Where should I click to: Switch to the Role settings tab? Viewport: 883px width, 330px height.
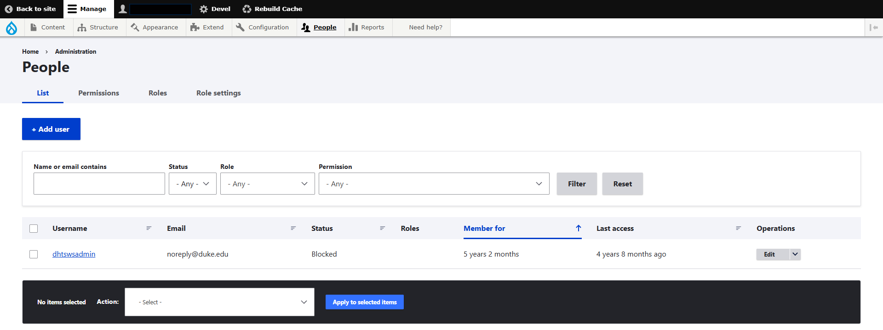[218, 93]
